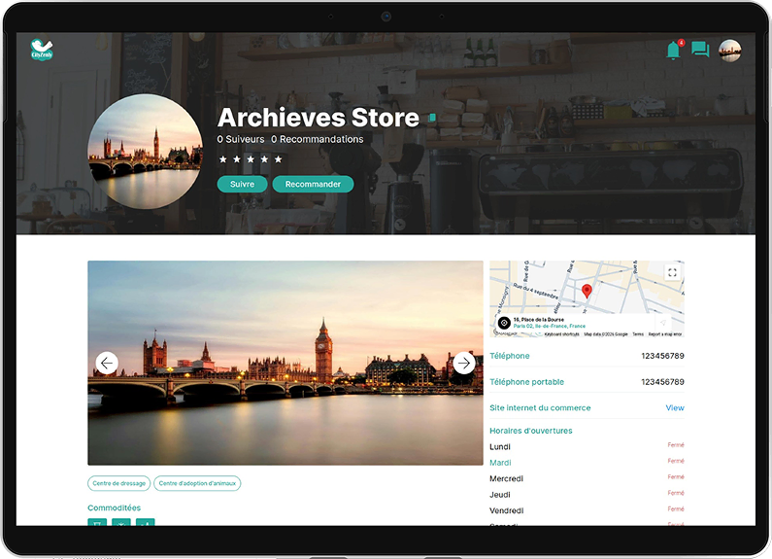
Task: Open the notifications bell
Action: click(x=674, y=50)
